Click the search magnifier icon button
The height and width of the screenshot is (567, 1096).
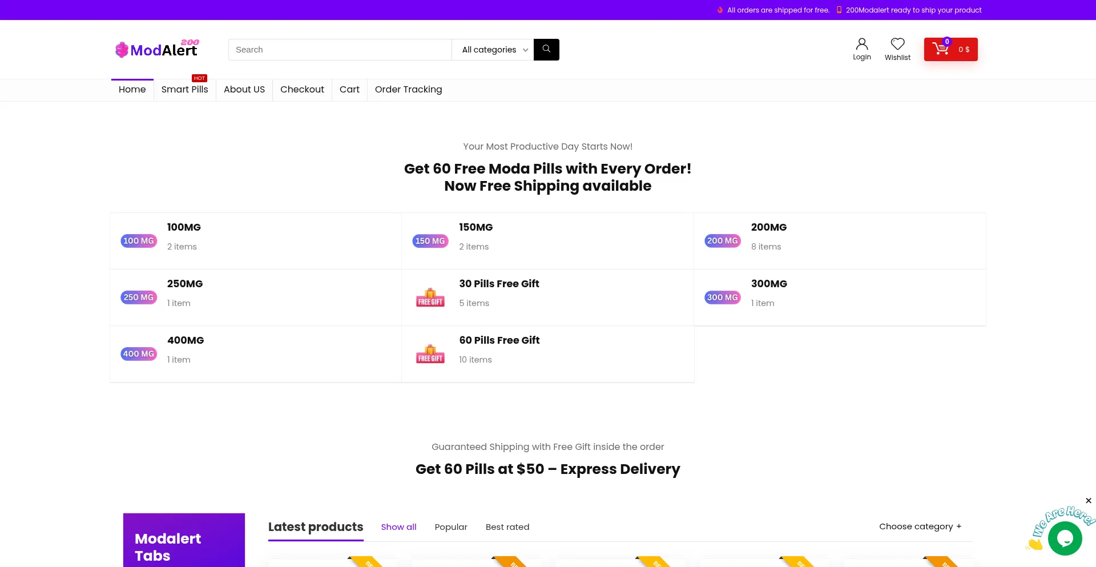[546, 50]
